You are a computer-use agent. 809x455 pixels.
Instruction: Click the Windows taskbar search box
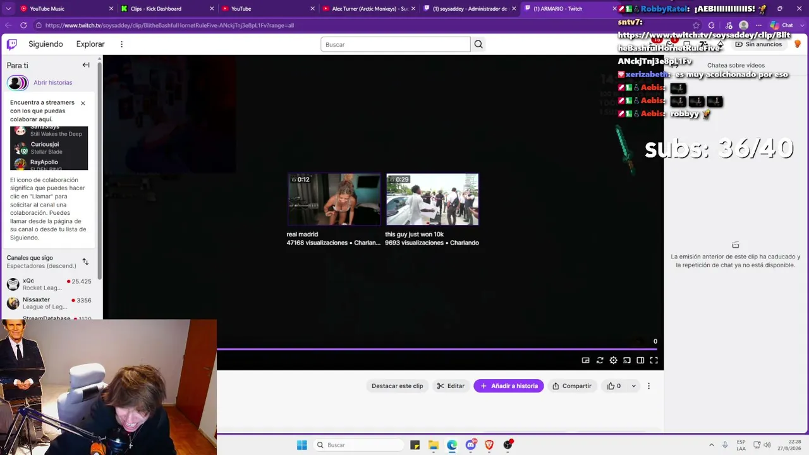[358, 445]
